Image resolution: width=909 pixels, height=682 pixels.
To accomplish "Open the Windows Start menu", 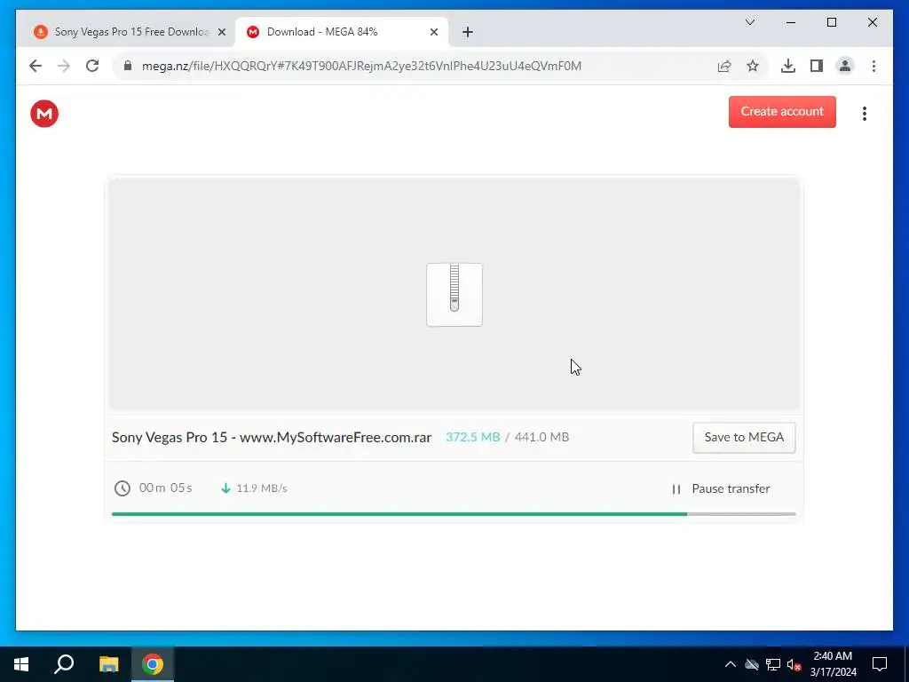I will pyautogui.click(x=21, y=664).
